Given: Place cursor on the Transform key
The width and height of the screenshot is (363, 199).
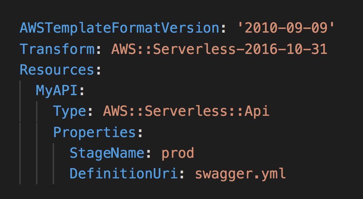Looking at the screenshot, I should click(x=57, y=49).
